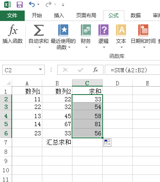Open the Auto Fill Options button
The image size is (160, 182).
click(107, 142)
